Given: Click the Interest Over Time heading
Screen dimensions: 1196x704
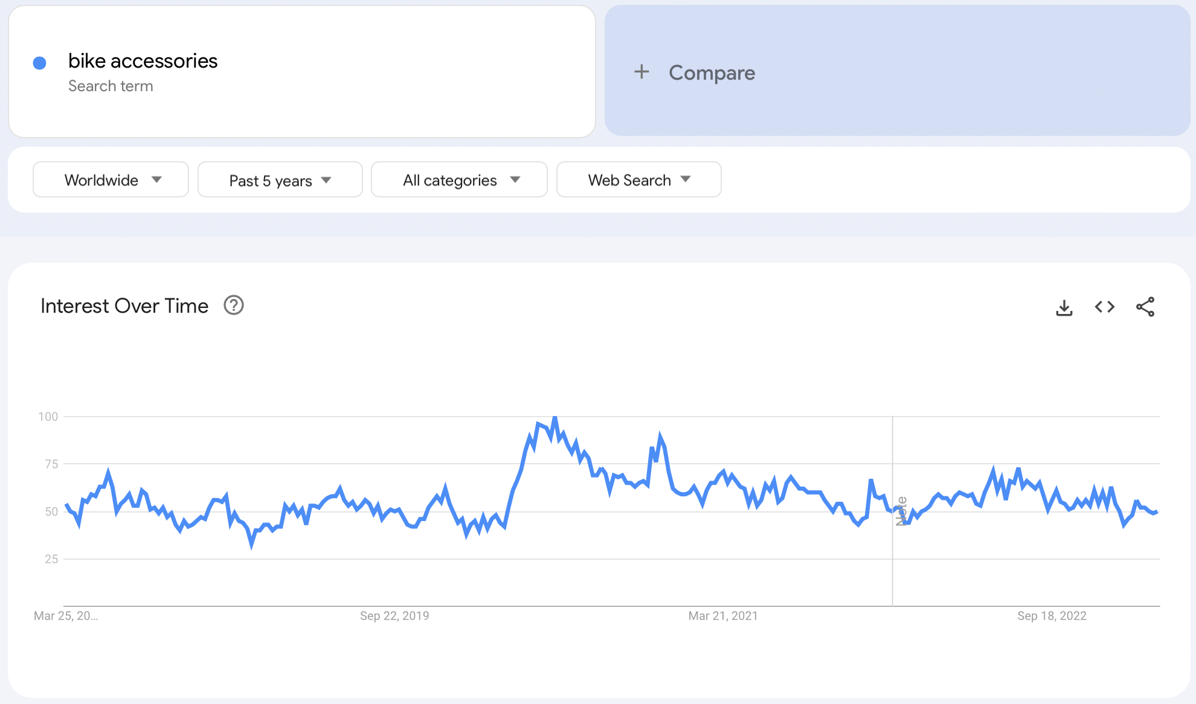Looking at the screenshot, I should coord(124,306).
